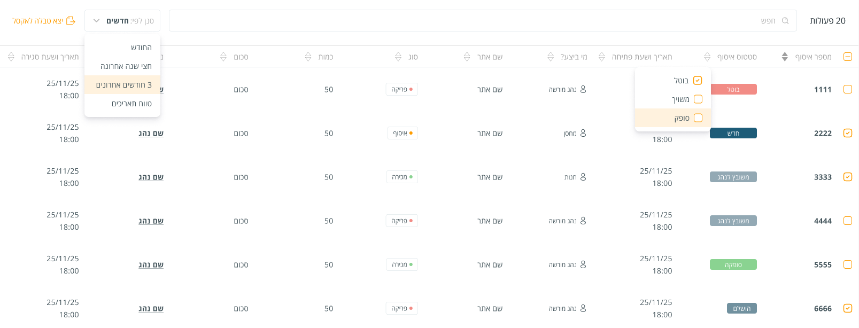This screenshot has width=859, height=328.
Task: Toggle the select-all checkbox in table header
Action: point(848,57)
